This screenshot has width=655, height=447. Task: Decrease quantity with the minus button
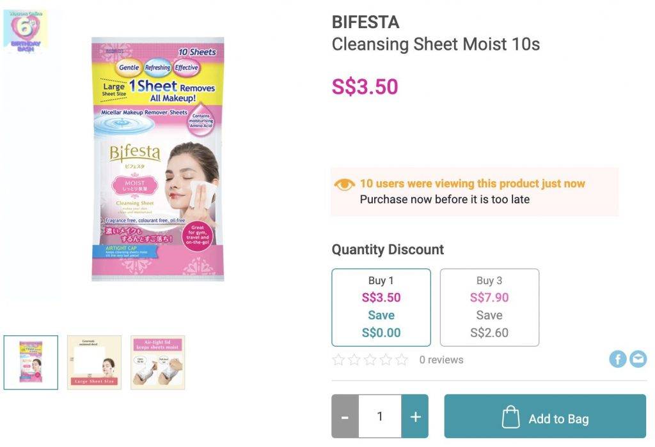345,416
